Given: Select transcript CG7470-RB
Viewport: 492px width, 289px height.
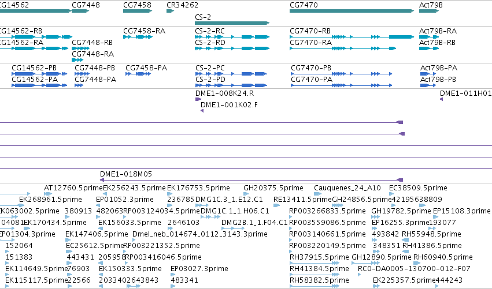Looking at the screenshot, I should (352, 37).
